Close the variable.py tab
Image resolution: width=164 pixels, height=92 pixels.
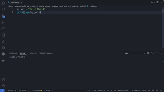tap(21, 2)
